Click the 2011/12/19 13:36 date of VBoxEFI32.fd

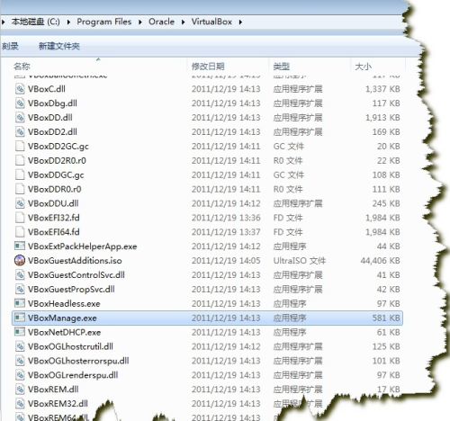point(226,218)
